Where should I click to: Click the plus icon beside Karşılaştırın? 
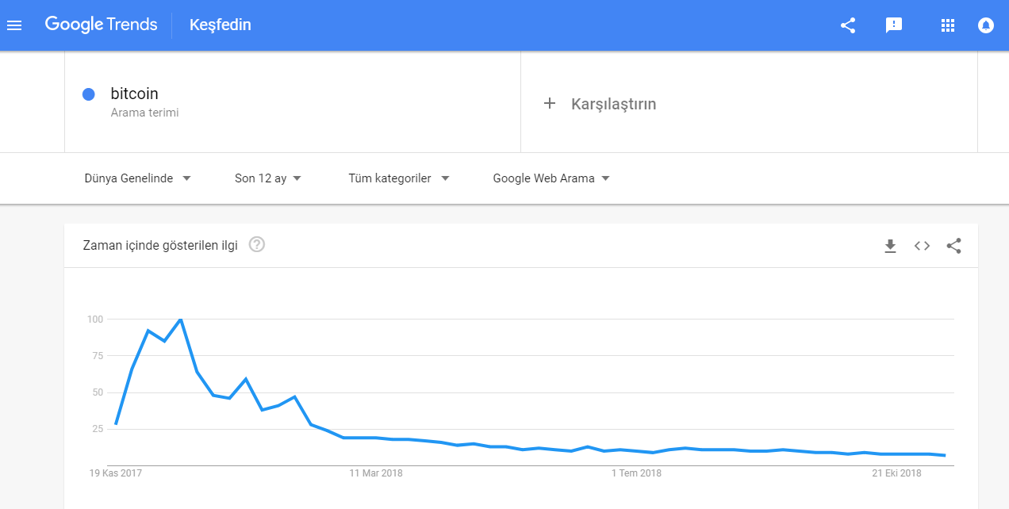pyautogui.click(x=550, y=103)
